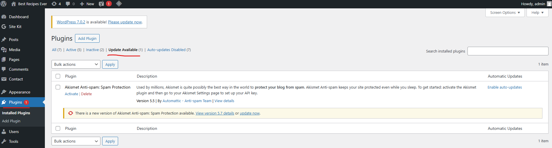Viewport: 552px width, 148px height.
Task: Tick the select-all checkbox in table header
Action: [x=58, y=76]
